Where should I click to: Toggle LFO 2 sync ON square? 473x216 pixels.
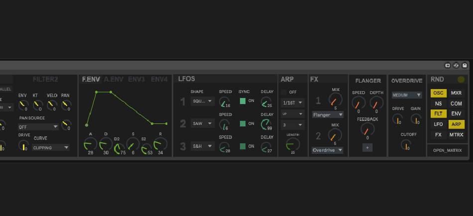[x=242, y=123]
